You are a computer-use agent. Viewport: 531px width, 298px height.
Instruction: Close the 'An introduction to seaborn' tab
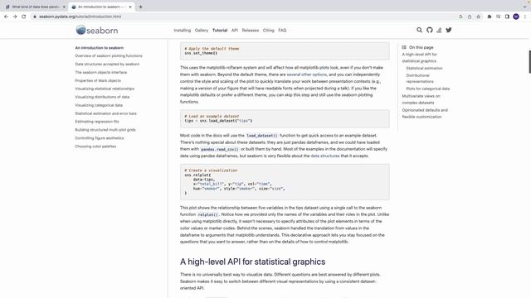pos(130,7)
